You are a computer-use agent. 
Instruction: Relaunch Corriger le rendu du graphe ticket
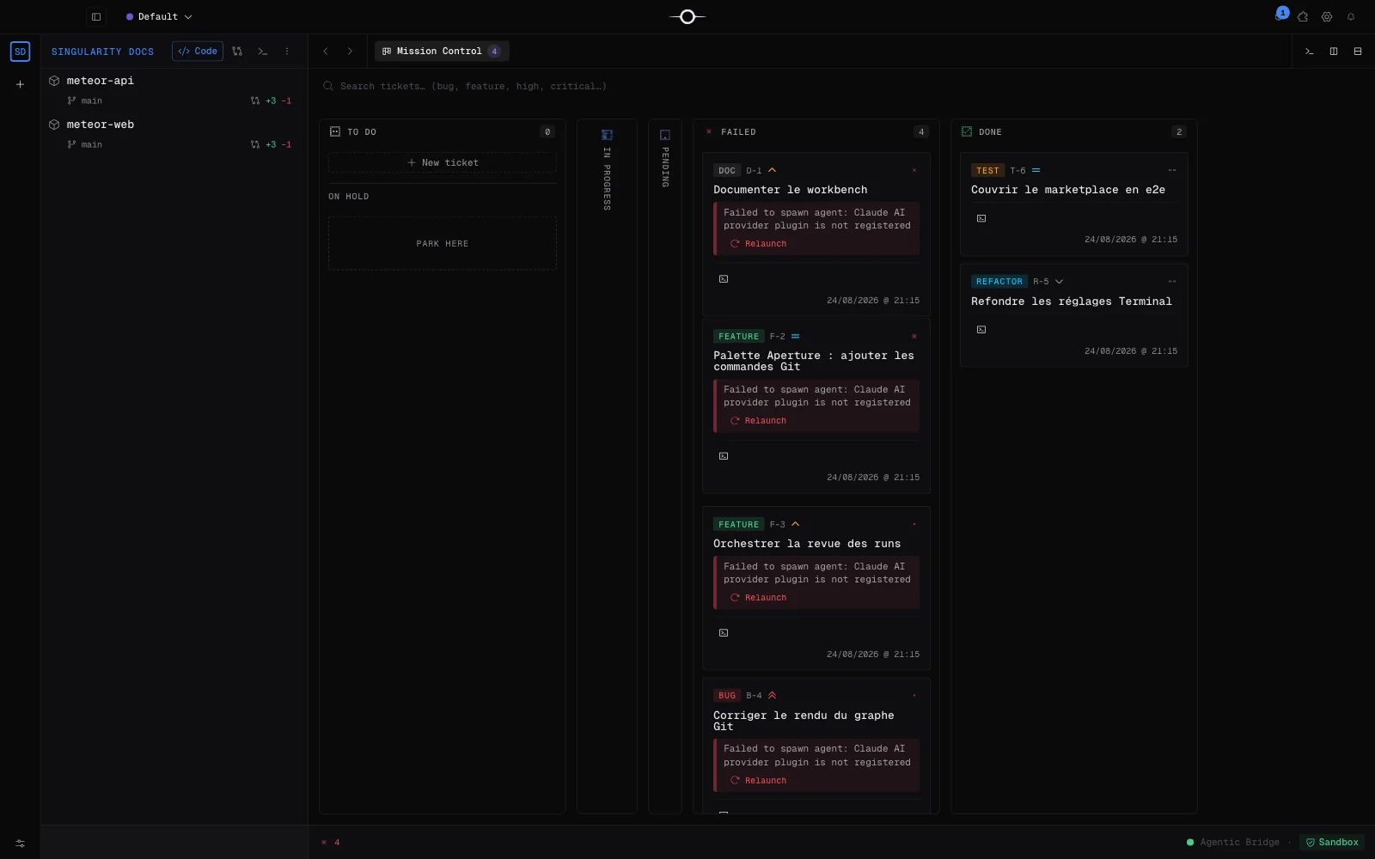759,781
